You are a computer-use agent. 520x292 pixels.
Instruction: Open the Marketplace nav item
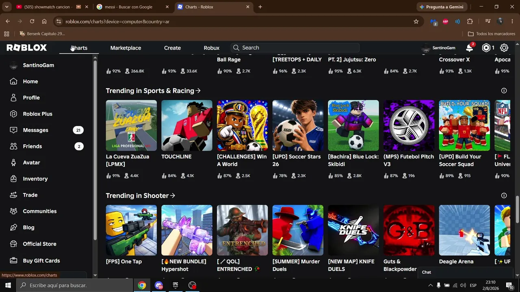click(126, 48)
